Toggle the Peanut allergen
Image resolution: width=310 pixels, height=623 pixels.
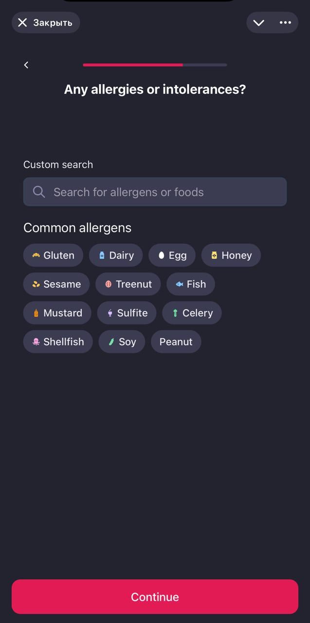click(x=176, y=342)
